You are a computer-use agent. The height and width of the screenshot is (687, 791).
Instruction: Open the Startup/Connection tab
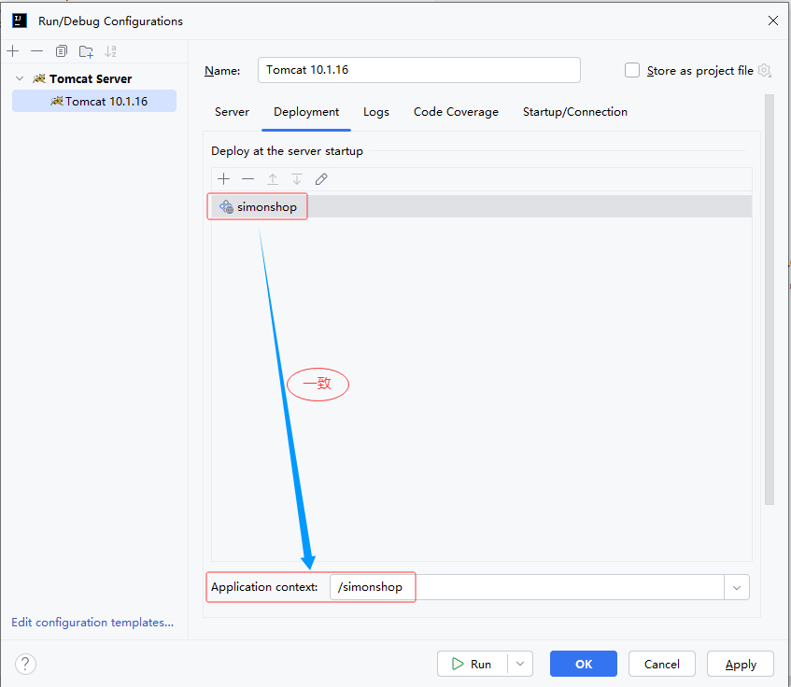point(575,112)
